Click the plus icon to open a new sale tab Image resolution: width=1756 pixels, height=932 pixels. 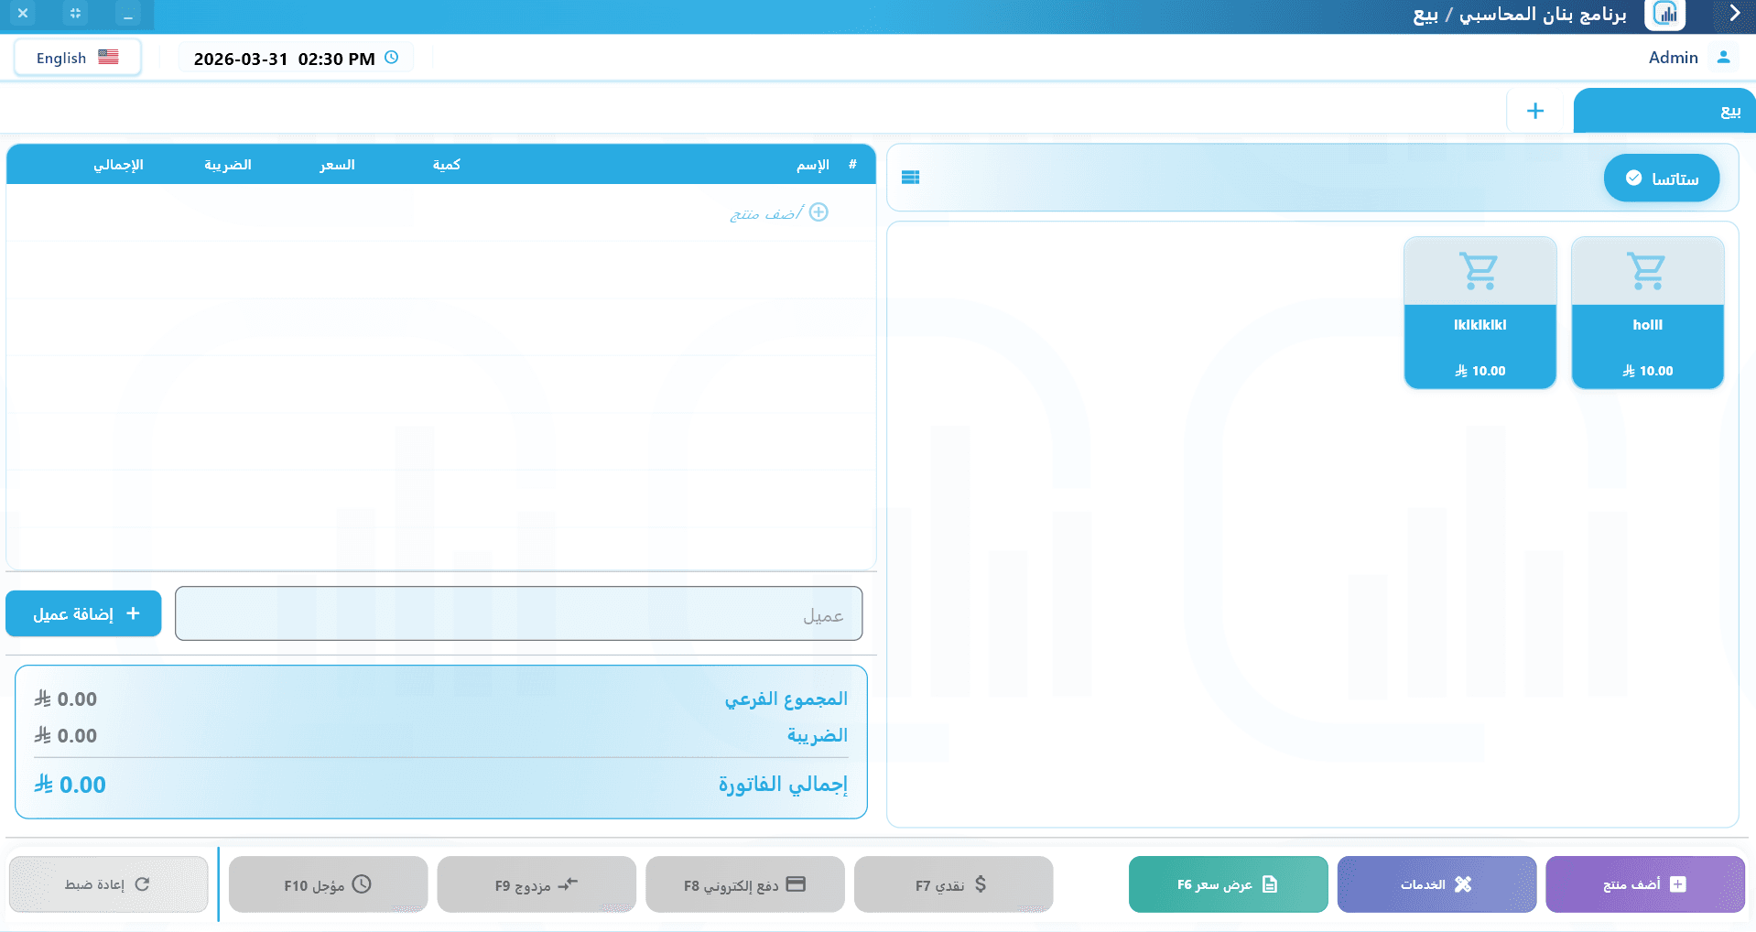[1534, 110]
